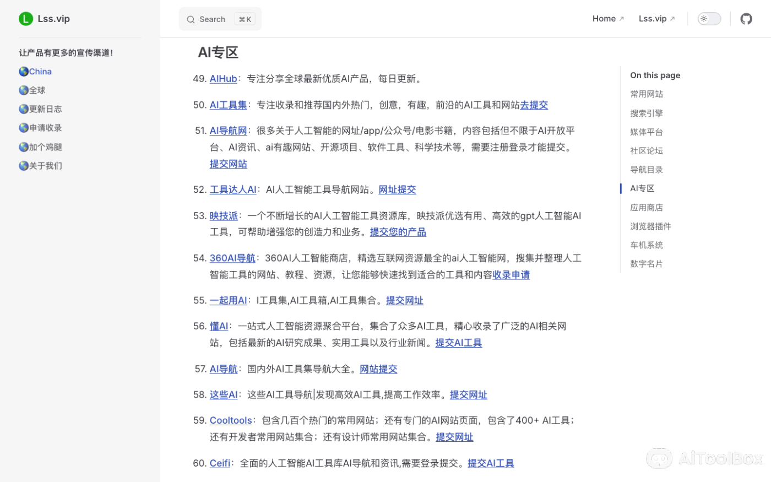Click the magnifier icon in the search bar
The image size is (771, 482).
[191, 19]
